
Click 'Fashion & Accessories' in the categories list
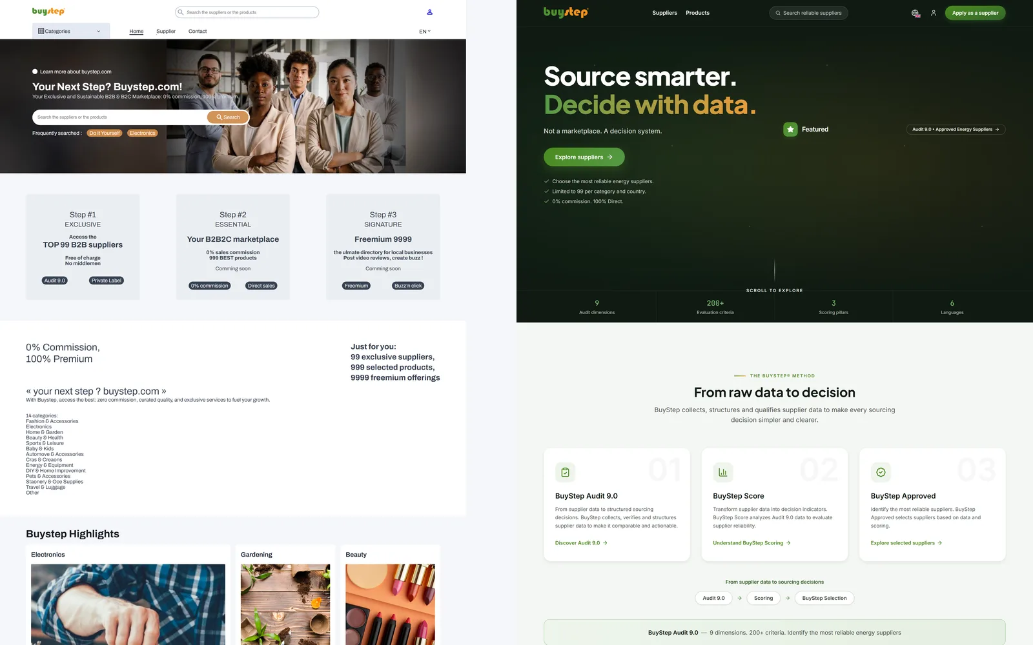tap(52, 421)
